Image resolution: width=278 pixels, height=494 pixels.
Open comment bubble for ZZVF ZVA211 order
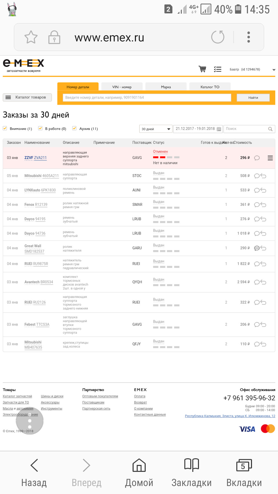pos(257,158)
